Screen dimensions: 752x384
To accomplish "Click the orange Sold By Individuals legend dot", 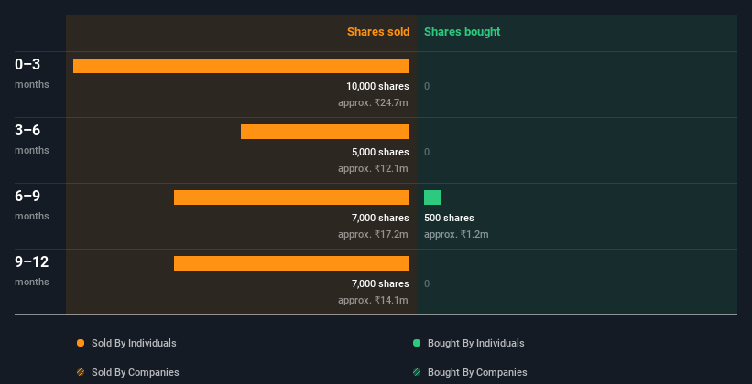I will coord(81,343).
